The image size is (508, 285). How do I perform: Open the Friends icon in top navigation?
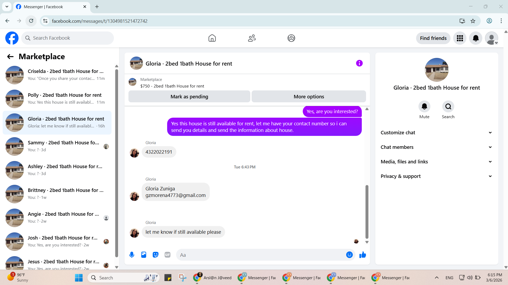point(252,38)
